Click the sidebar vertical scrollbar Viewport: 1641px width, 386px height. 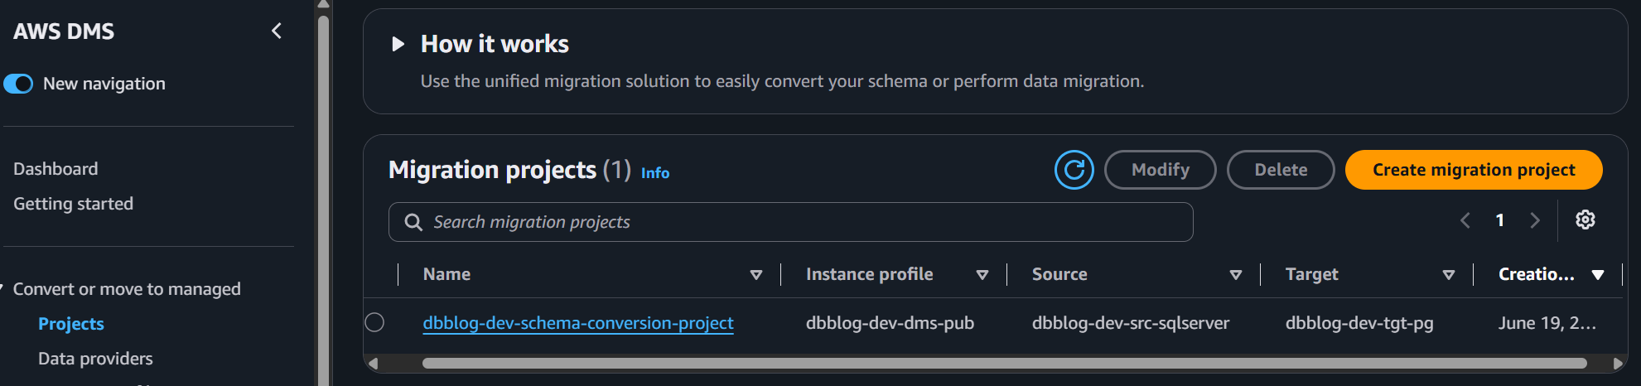pyautogui.click(x=324, y=199)
